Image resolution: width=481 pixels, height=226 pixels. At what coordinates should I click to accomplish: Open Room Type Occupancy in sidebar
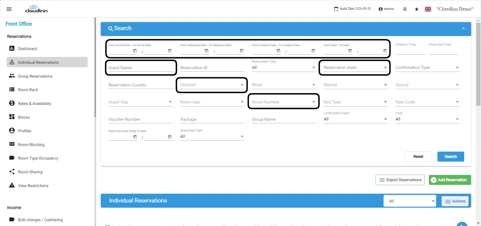click(47, 158)
